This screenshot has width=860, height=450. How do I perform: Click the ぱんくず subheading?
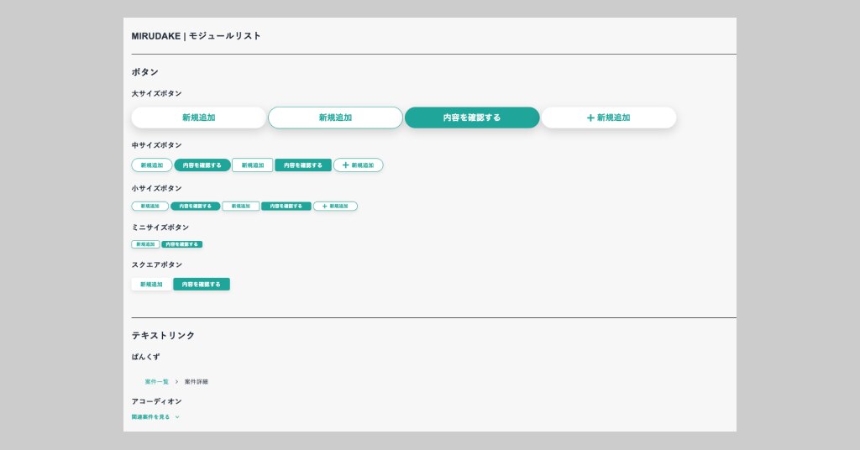[x=145, y=357]
